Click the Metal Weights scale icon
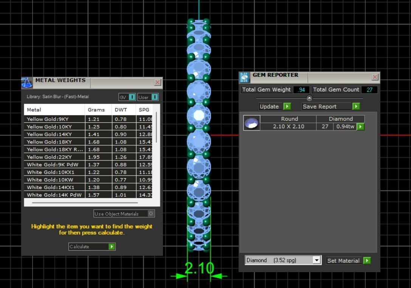This screenshot has width=411, height=288. [27, 83]
